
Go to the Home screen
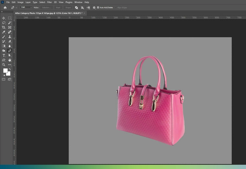5,8
